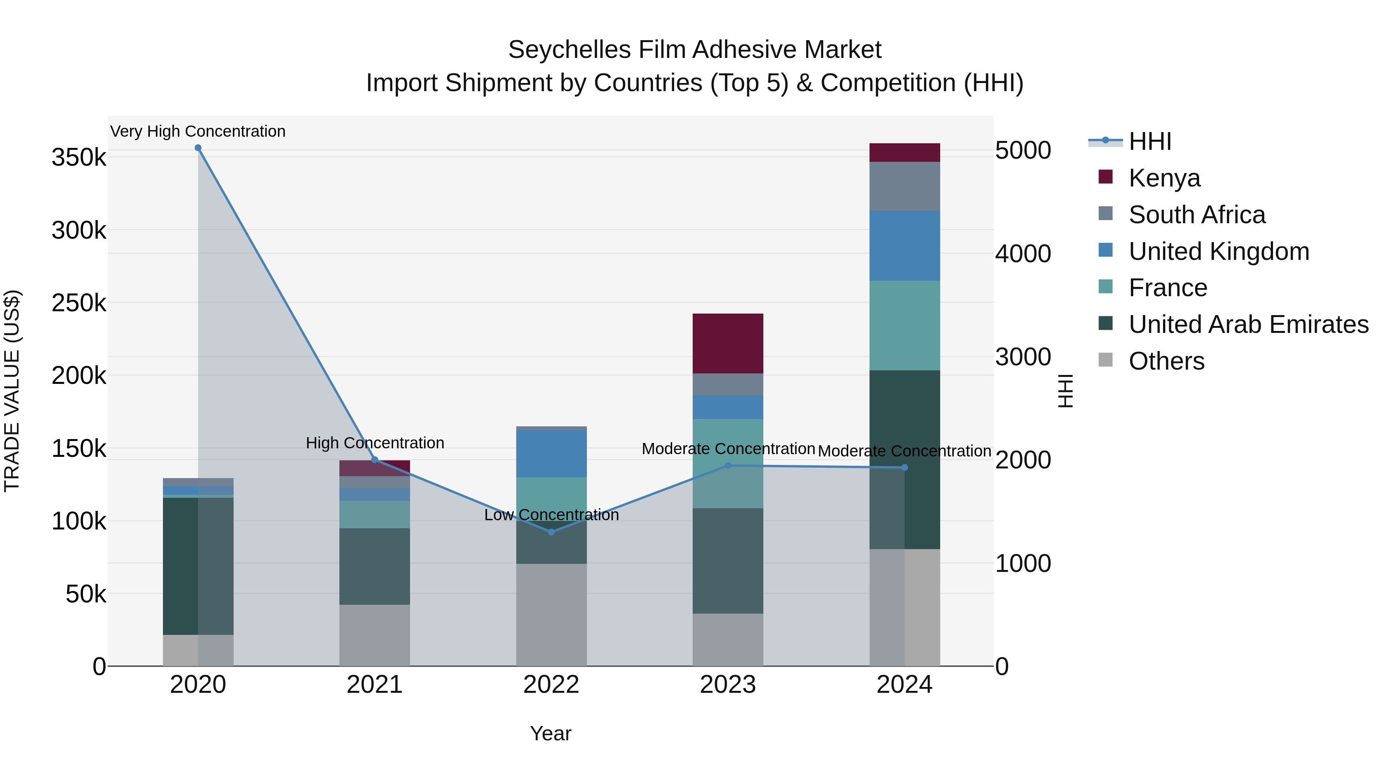Click the 250k left axis tick label

(79, 303)
